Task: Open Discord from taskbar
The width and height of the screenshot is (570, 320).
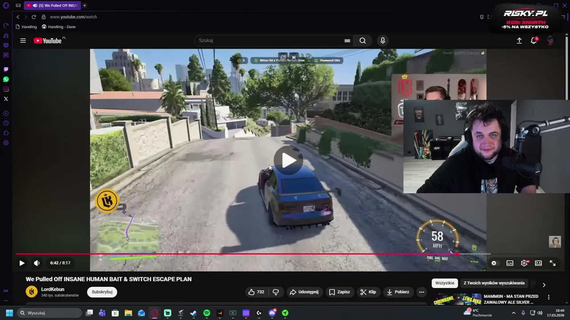Action: coord(272,313)
